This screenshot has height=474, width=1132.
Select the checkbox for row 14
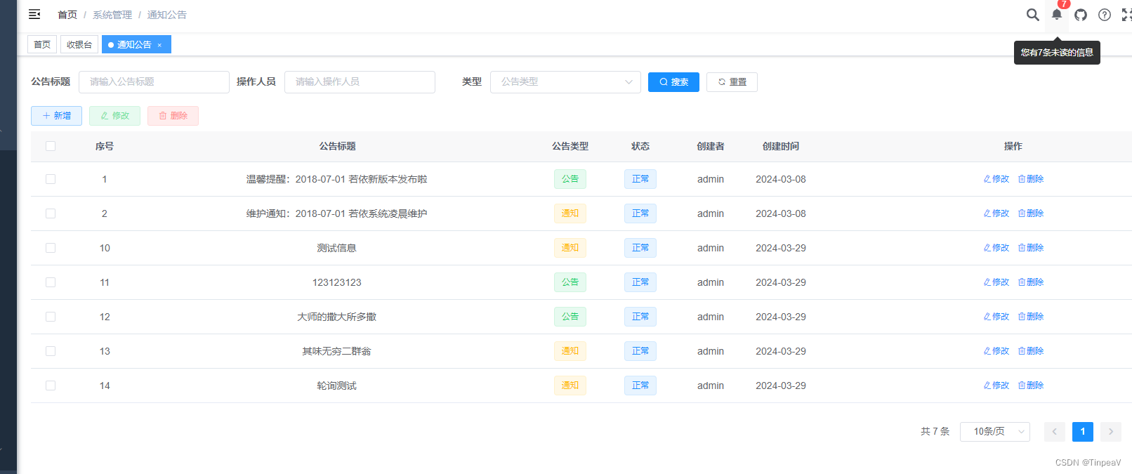point(51,386)
